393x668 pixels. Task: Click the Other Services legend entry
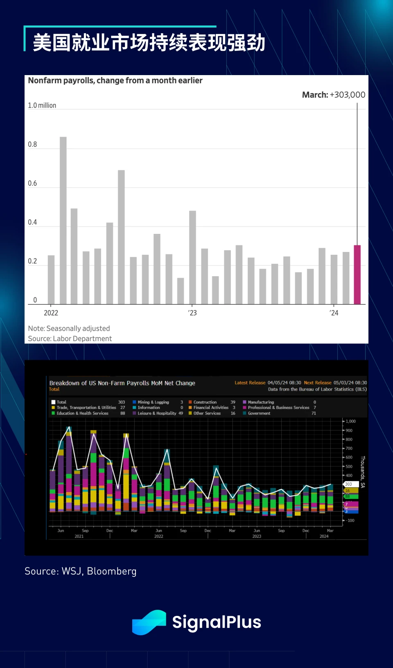(207, 413)
